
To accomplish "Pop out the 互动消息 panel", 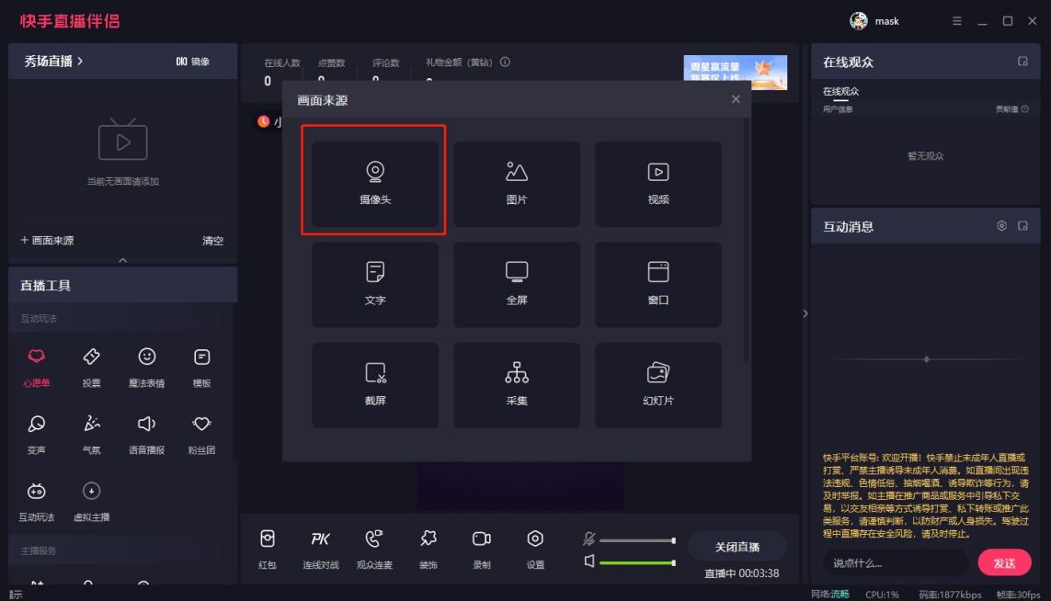I will [1022, 226].
